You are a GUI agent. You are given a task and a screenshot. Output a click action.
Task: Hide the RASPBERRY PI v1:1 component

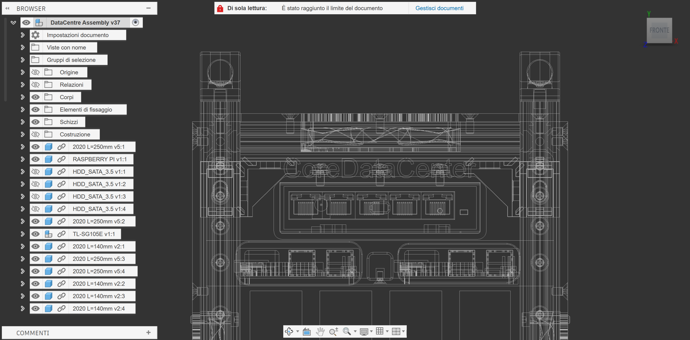click(x=35, y=159)
